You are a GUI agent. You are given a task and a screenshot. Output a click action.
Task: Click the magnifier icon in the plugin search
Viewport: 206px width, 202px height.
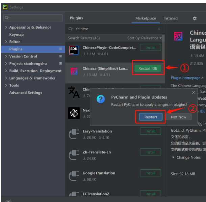(71, 29)
